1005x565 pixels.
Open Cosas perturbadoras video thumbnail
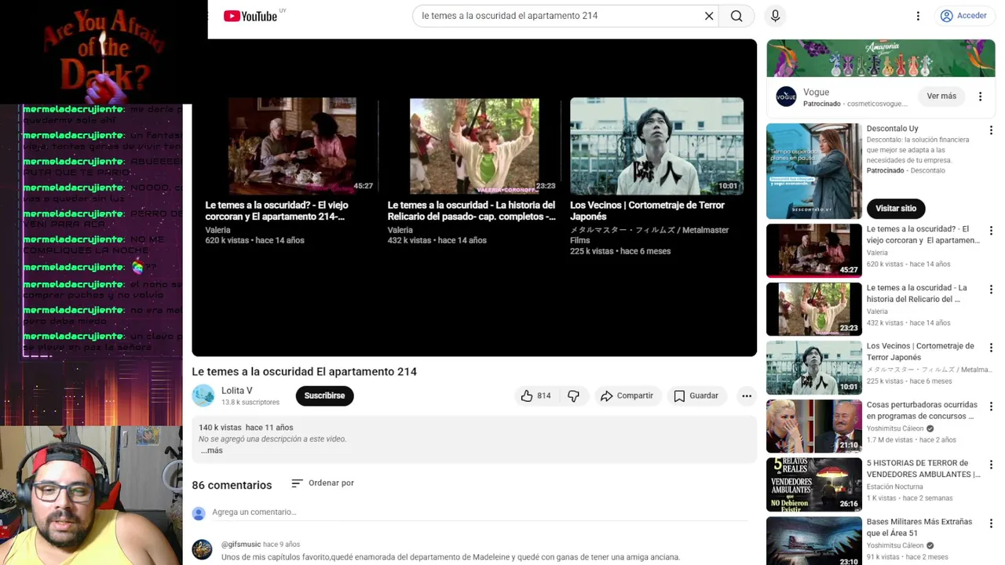(x=814, y=426)
